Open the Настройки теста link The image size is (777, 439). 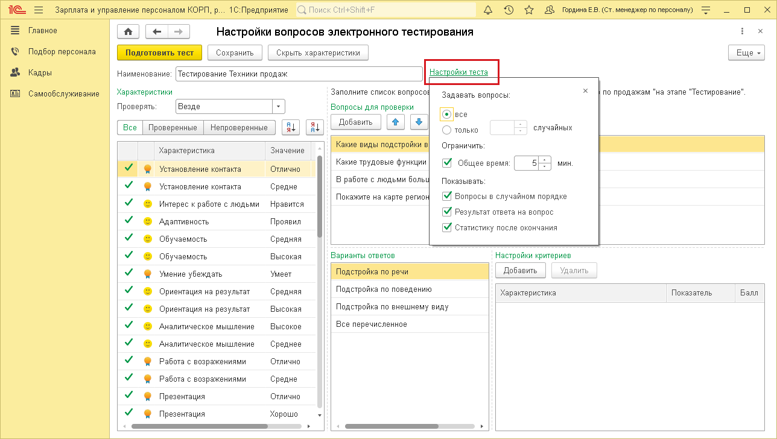[458, 72]
